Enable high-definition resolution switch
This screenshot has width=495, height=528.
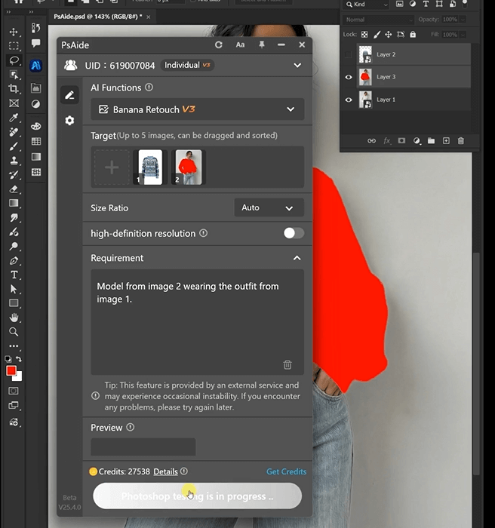point(294,233)
